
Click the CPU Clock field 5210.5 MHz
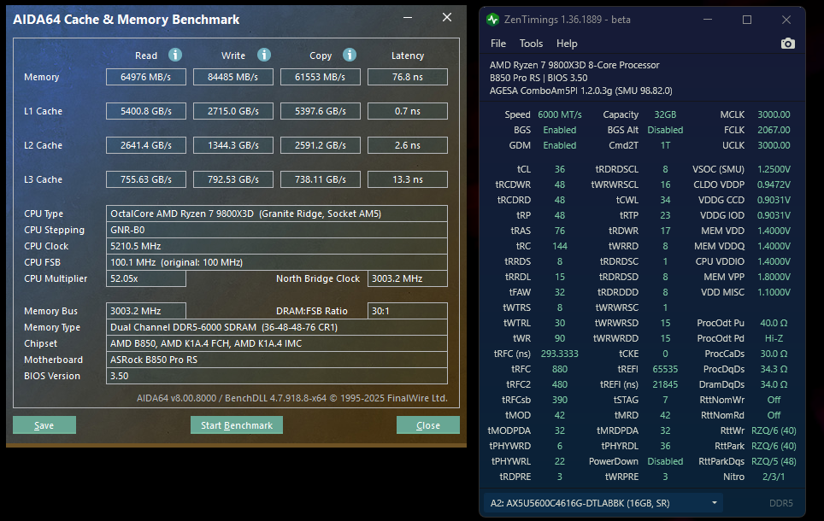click(x=277, y=246)
